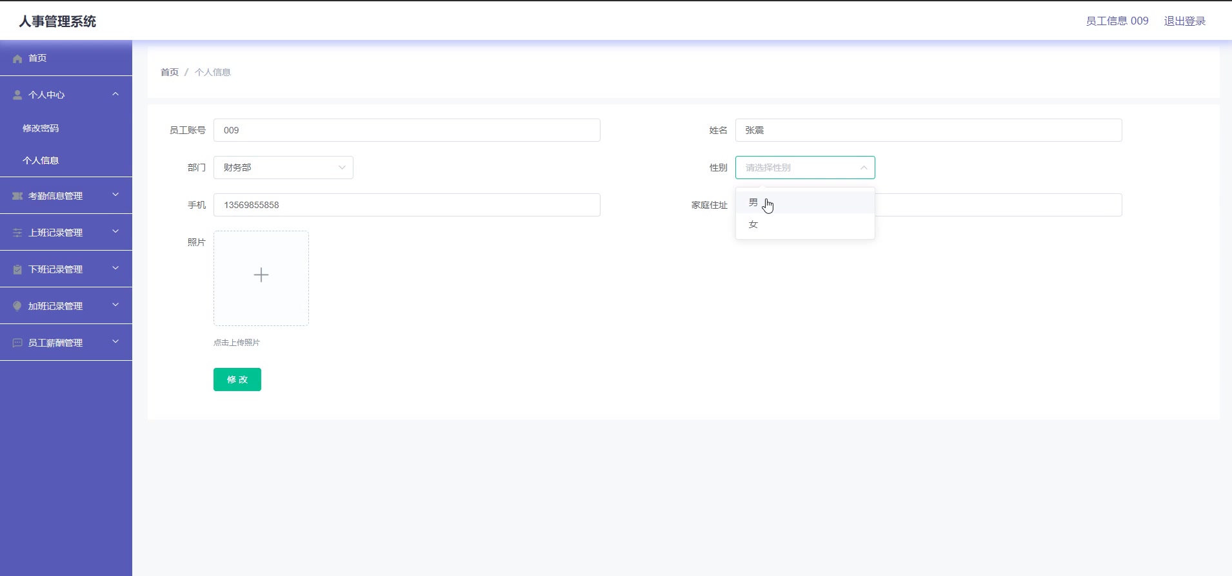Screen dimensions: 1232x576
Task: Open the 考勤信息管理 menu
Action: click(66, 196)
